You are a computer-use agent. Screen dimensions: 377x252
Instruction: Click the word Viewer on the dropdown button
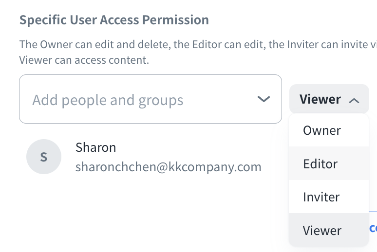[x=320, y=100]
